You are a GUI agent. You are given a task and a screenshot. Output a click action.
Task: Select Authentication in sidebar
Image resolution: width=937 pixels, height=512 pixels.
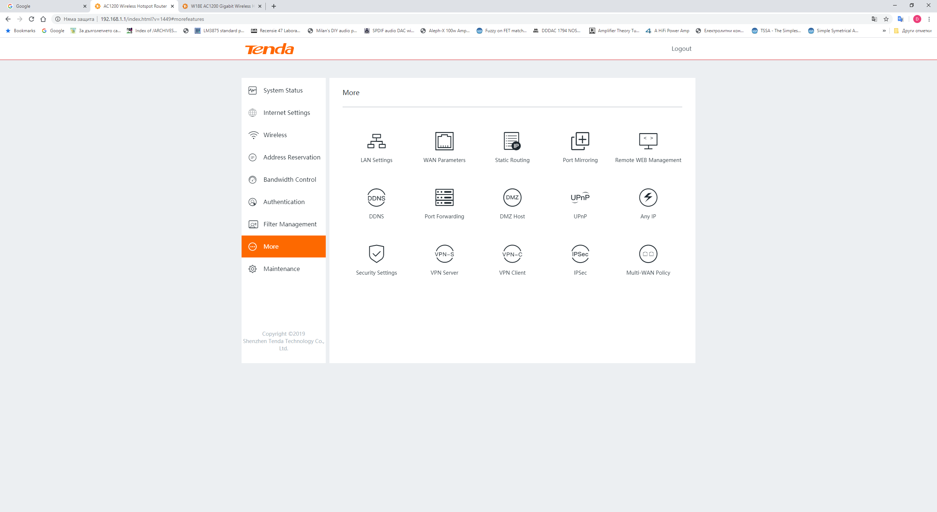point(284,202)
